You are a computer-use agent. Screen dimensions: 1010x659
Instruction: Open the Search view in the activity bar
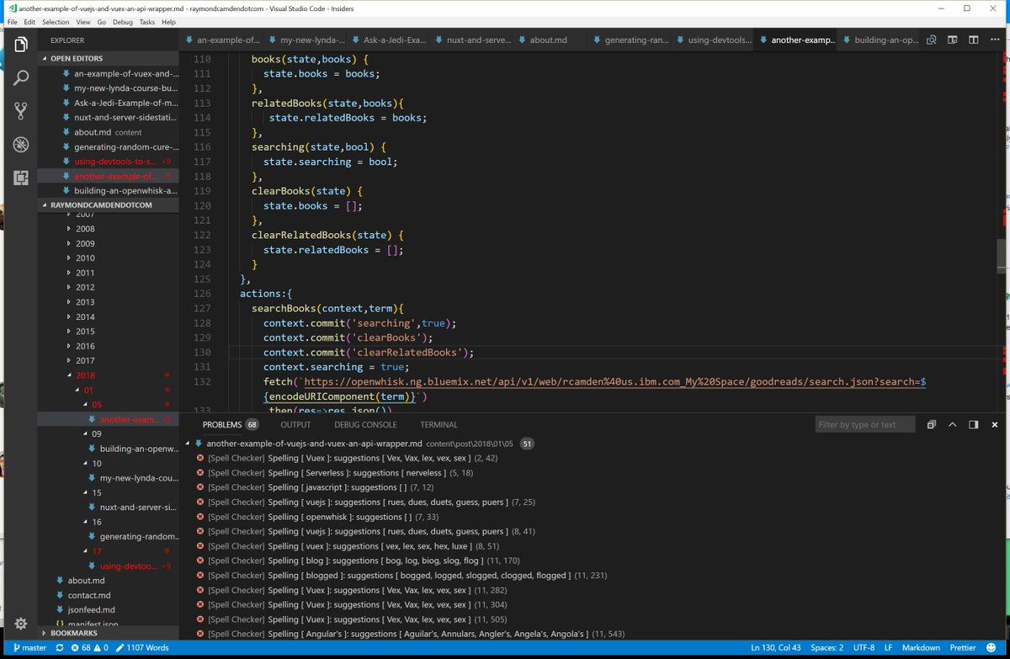point(21,77)
